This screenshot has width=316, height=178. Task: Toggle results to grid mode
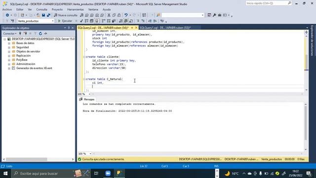pyautogui.click(x=126, y=21)
